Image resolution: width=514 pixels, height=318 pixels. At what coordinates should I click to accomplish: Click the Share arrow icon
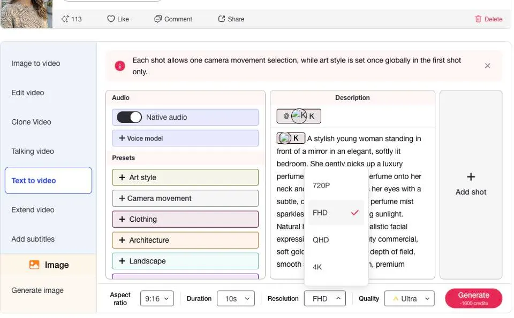click(x=222, y=19)
